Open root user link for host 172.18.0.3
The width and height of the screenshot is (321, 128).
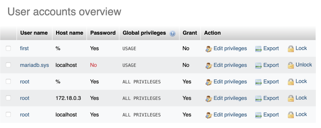(25, 98)
